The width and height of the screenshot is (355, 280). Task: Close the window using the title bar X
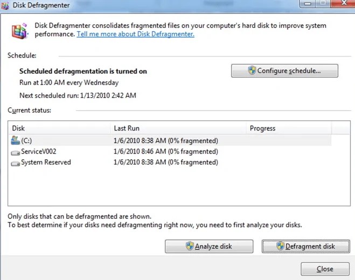pyautogui.click(x=344, y=3)
